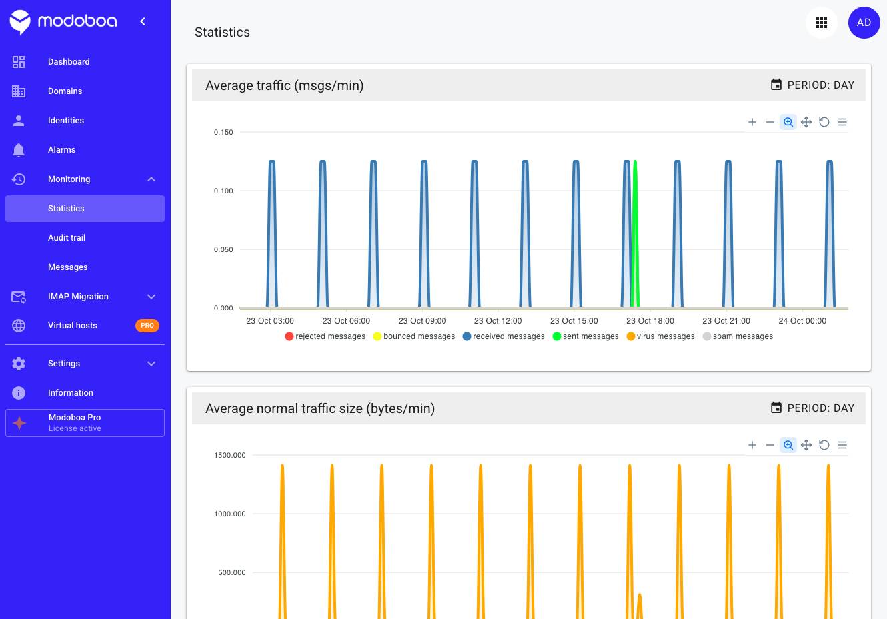Open the apps grid icon
887x619 pixels.
point(822,23)
